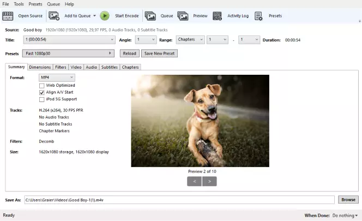Viewport: 362px width, 221px height.
Task: Switch to the Chapters tab
Action: pos(130,67)
